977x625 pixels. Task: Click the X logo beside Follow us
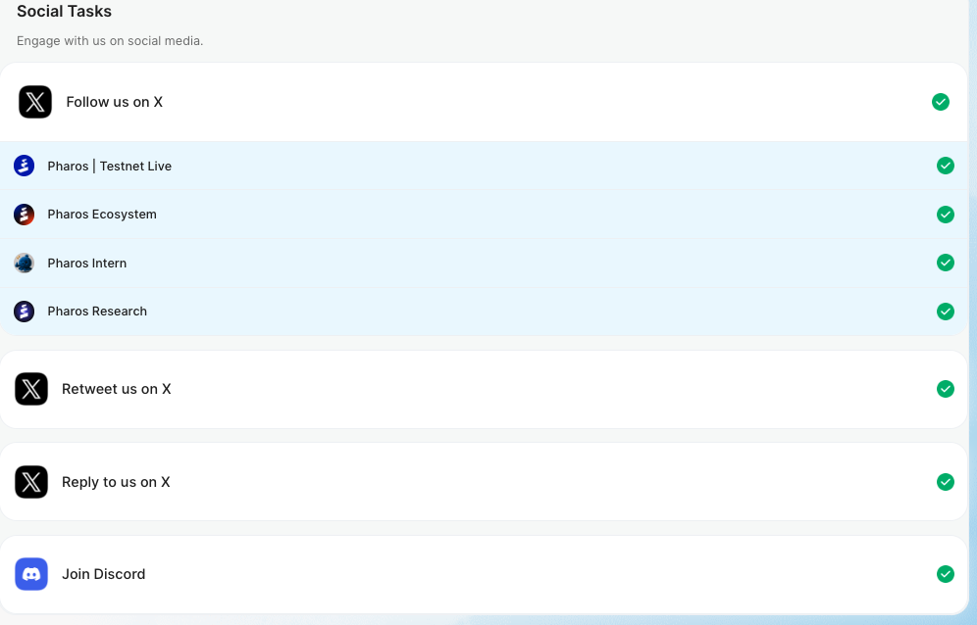click(x=35, y=102)
